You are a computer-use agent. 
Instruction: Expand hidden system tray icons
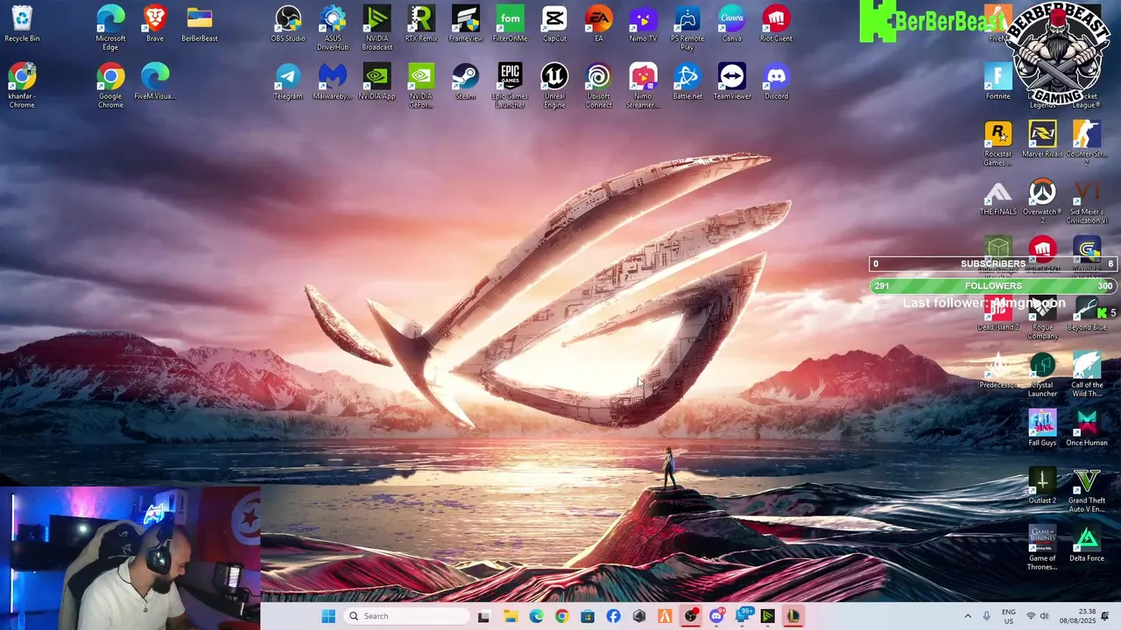(x=968, y=616)
